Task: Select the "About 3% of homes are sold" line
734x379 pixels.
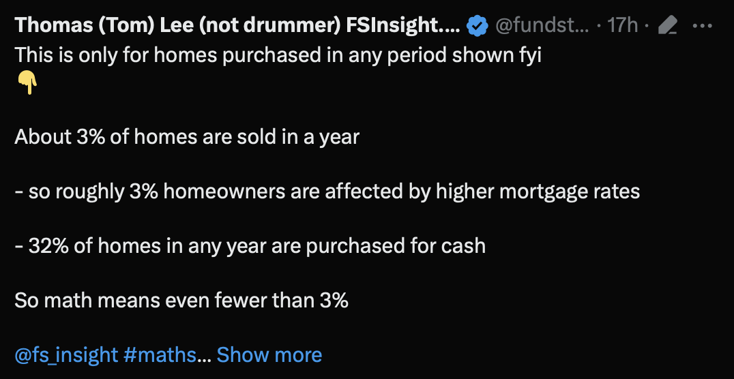Action: pyautogui.click(x=187, y=137)
